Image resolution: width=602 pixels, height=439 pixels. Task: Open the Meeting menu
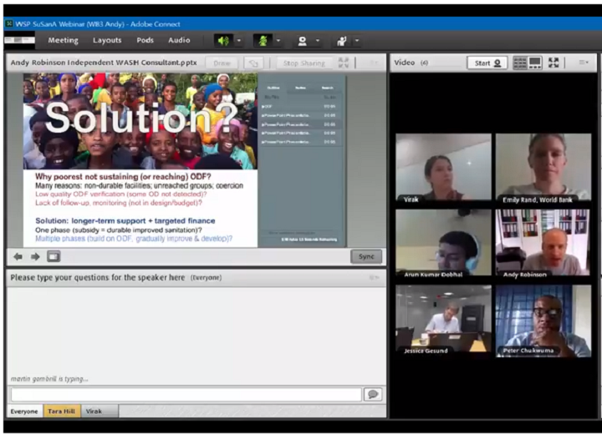63,40
